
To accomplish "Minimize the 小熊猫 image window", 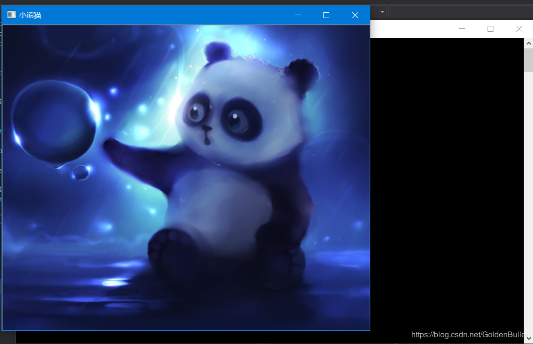I will (x=298, y=15).
